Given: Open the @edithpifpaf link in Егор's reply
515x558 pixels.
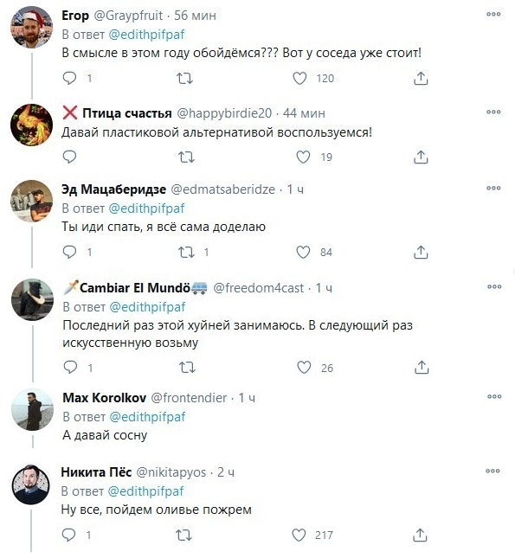Looking at the screenshot, I should tap(146, 35).
